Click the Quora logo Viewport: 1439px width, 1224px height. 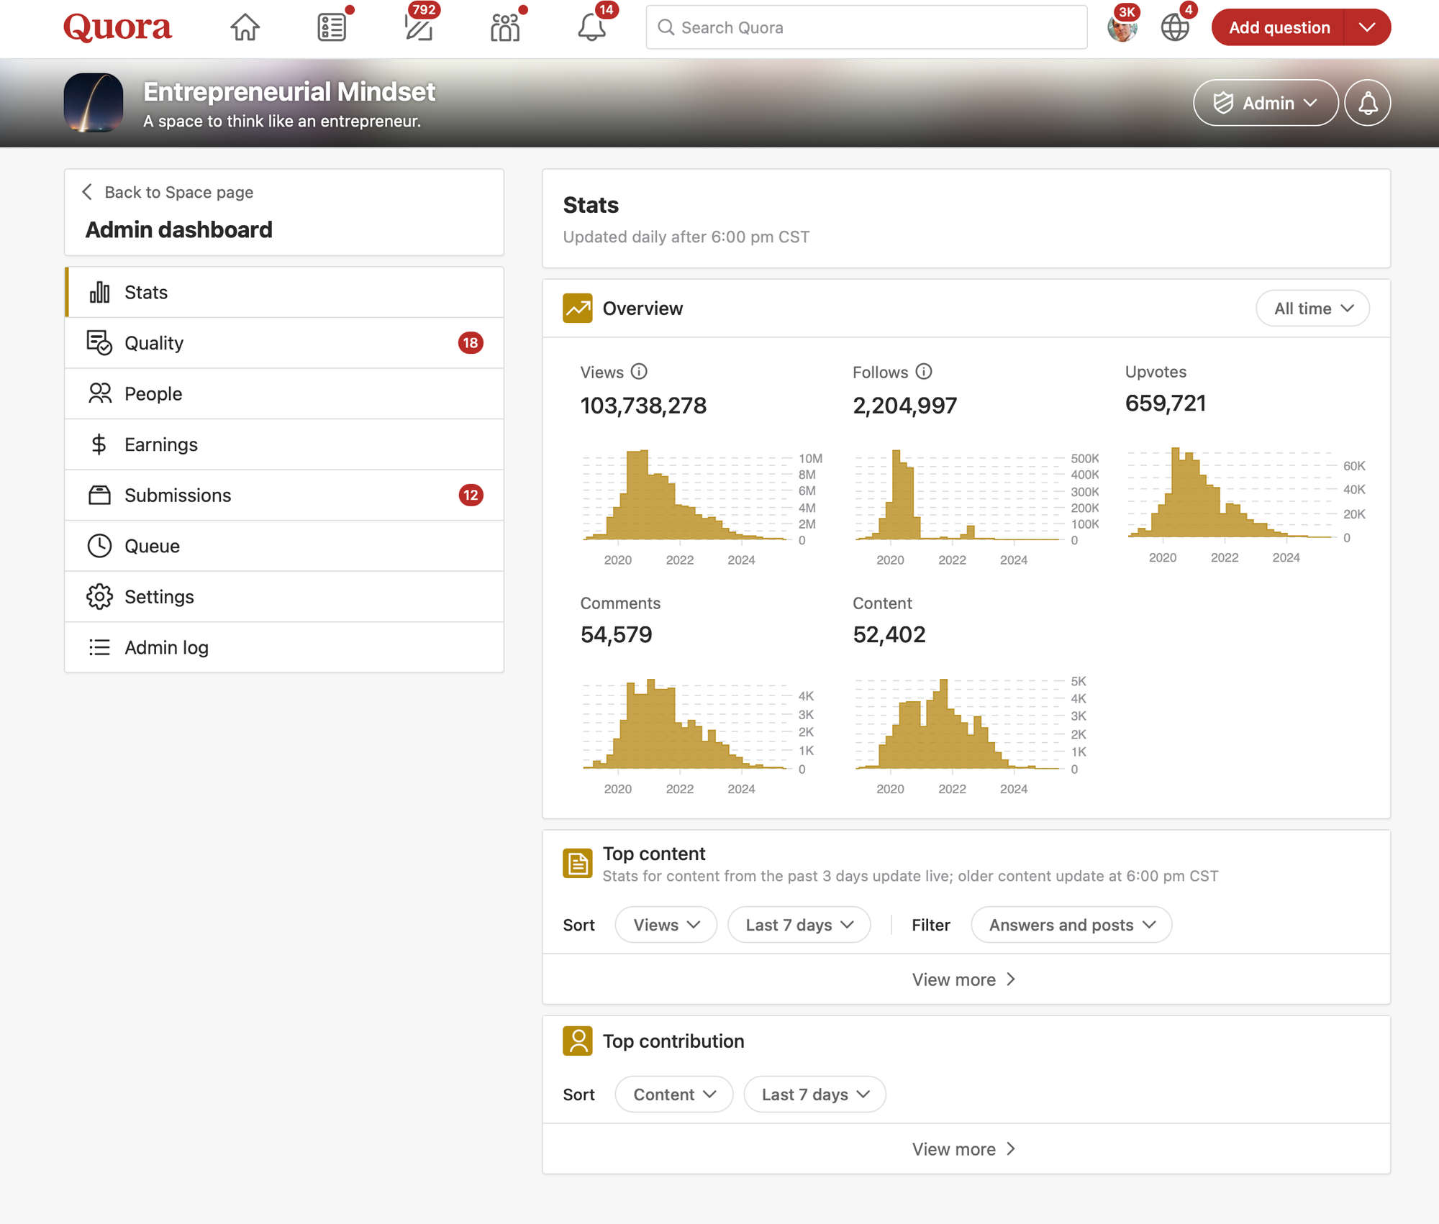117,27
